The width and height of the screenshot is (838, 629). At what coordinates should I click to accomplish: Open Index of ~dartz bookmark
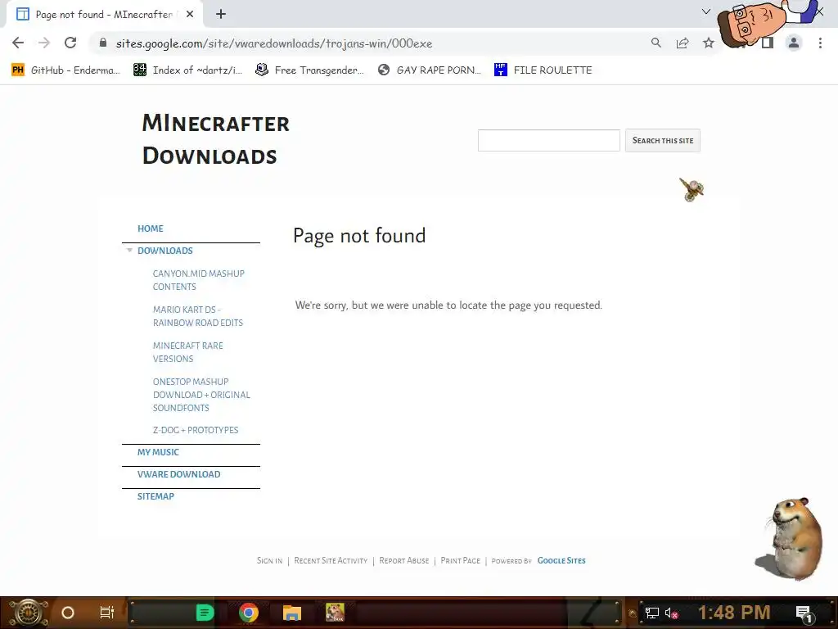[188, 70]
